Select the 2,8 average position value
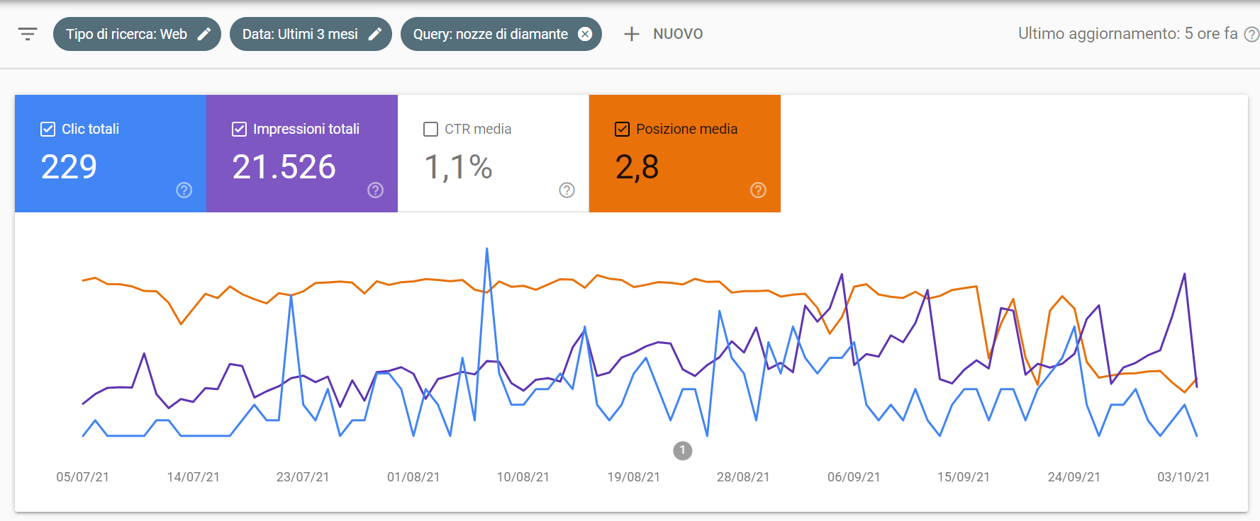 [x=637, y=168]
